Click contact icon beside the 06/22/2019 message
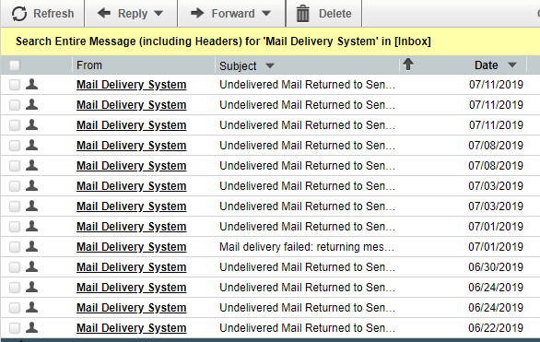The image size is (540, 342). [31, 327]
